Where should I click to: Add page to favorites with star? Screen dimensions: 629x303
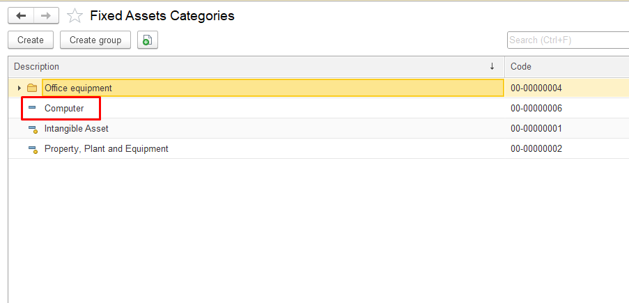click(x=75, y=16)
